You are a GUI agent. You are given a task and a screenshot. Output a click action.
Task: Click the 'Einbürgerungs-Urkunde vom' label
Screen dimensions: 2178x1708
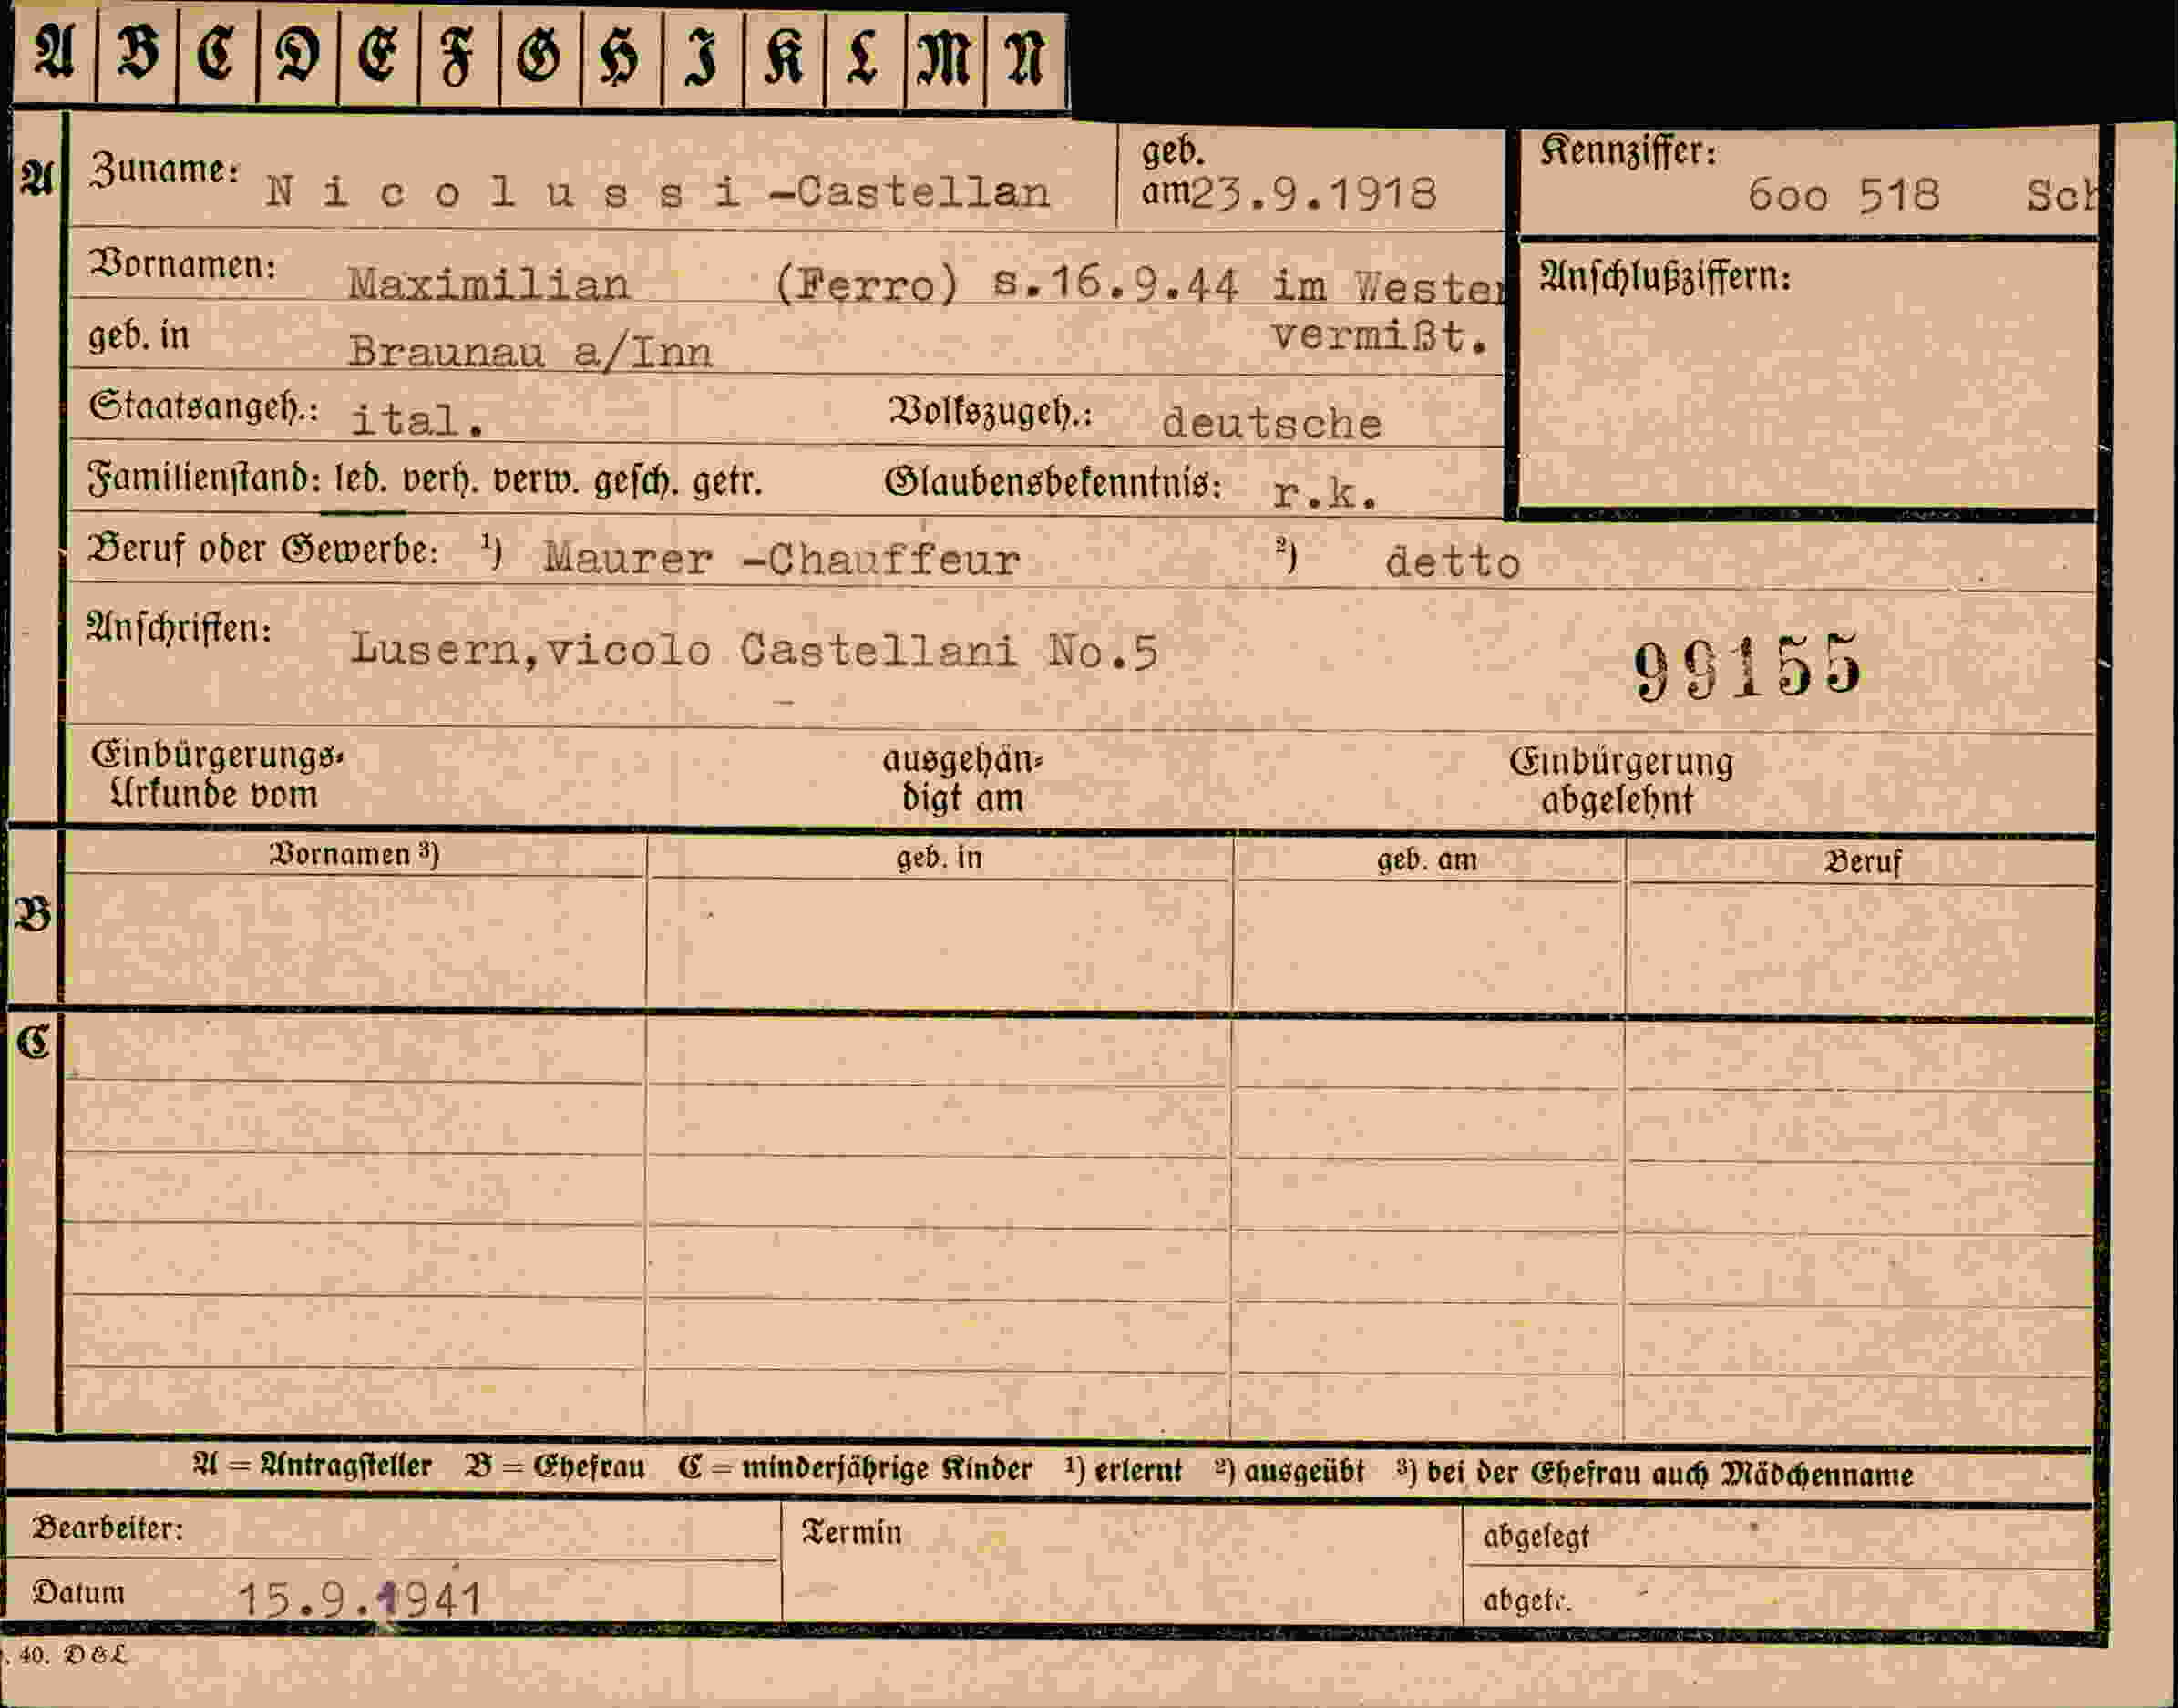pyautogui.click(x=217, y=775)
